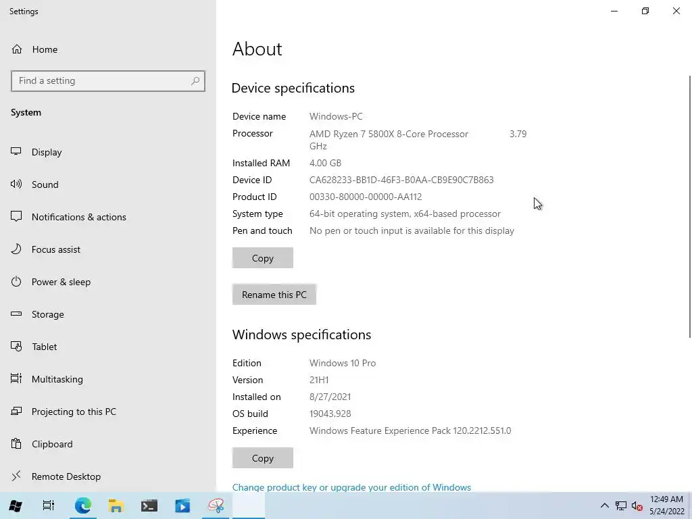Screen dimensions: 692x519
Task: Click the blue media app taskbar icon
Action: [182, 505]
